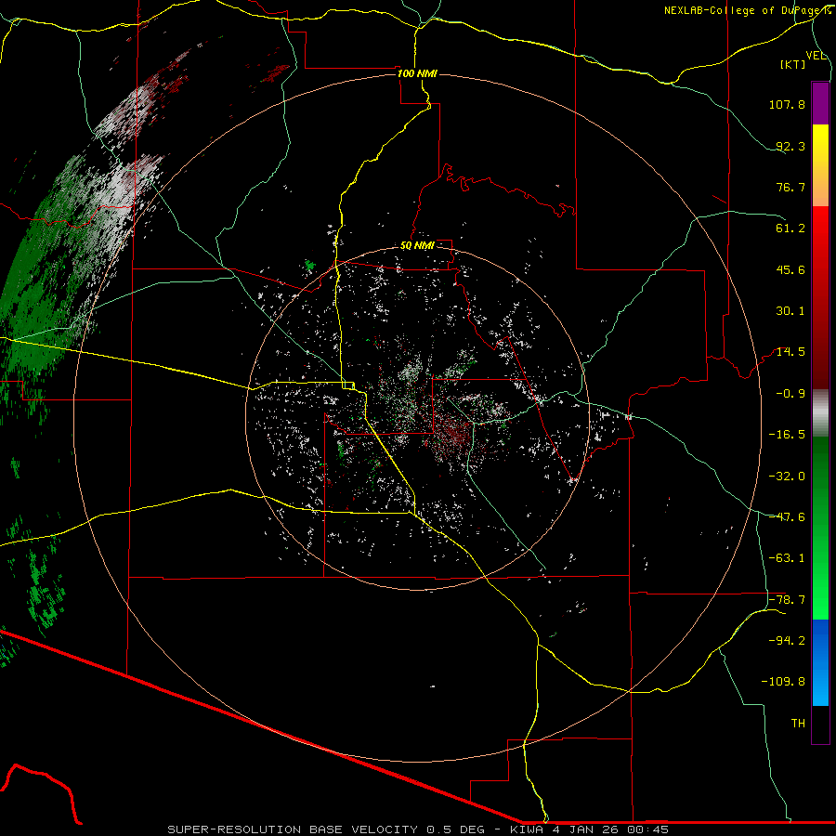
Task: Select the 76.7 legend value
Action: point(790,187)
